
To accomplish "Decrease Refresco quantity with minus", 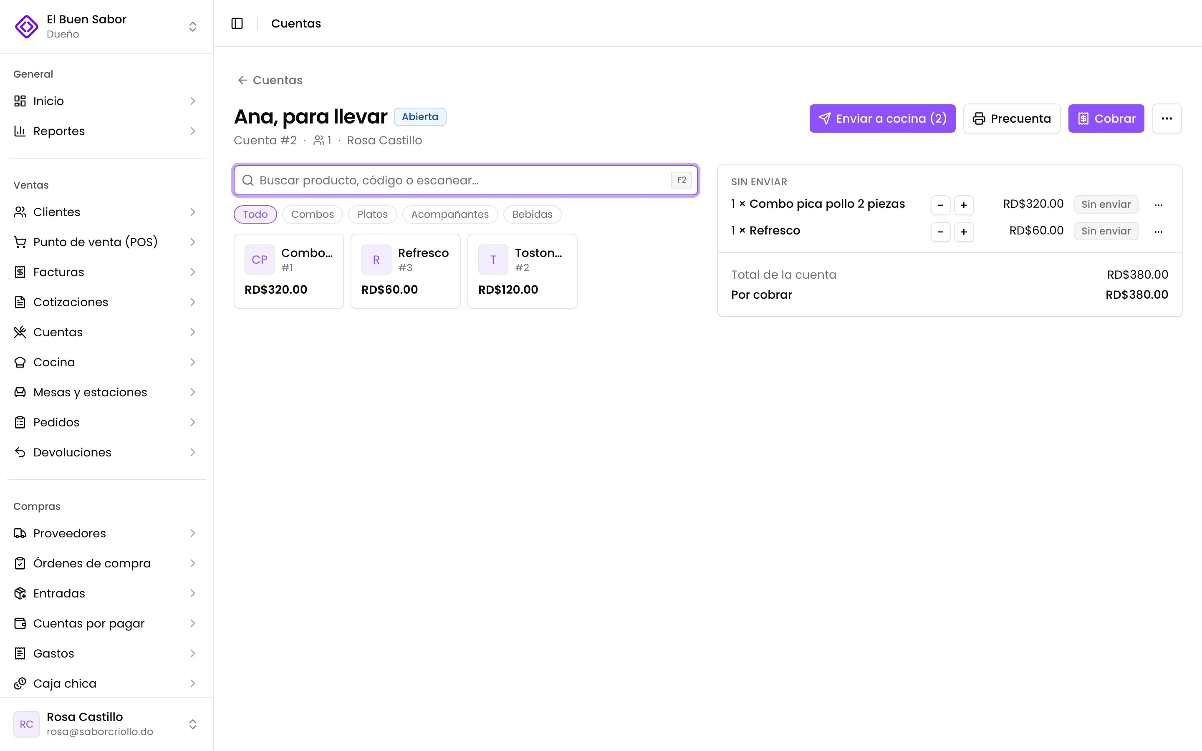I will point(940,232).
